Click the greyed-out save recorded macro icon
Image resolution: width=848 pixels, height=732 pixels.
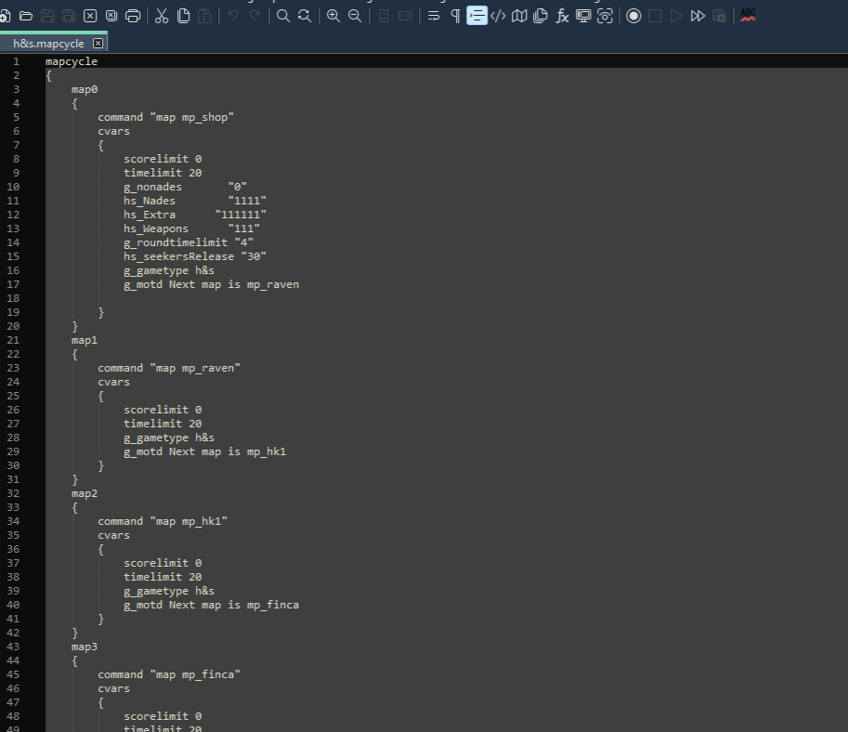click(719, 16)
